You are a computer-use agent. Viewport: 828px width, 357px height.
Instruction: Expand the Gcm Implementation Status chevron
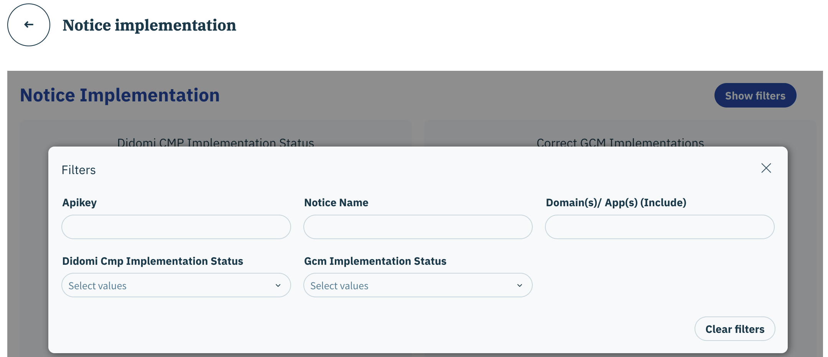pos(520,285)
